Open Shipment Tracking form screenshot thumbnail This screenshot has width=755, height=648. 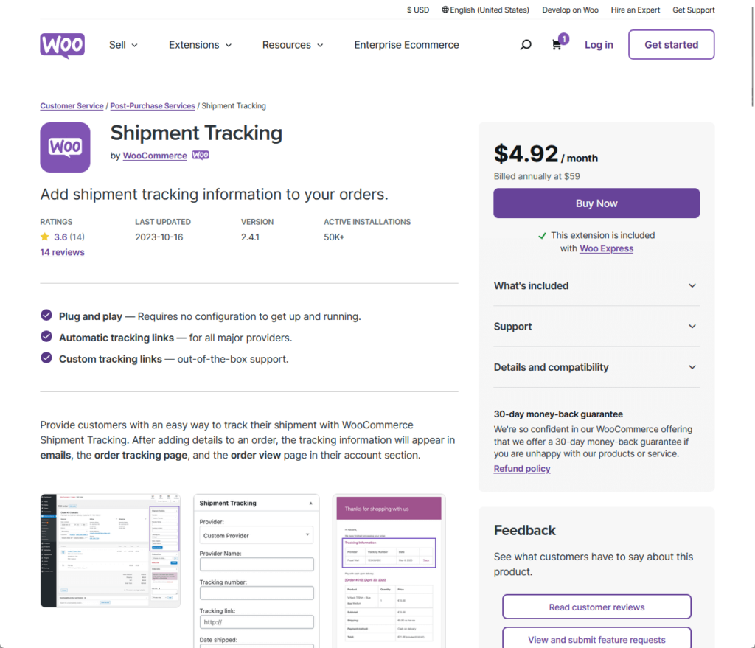(x=256, y=571)
